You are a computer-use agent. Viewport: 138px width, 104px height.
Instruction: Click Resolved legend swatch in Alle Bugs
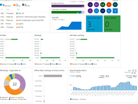pos(35,64)
